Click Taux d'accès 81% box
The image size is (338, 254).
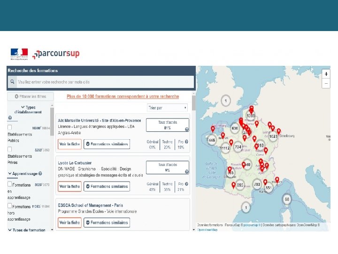(168, 125)
